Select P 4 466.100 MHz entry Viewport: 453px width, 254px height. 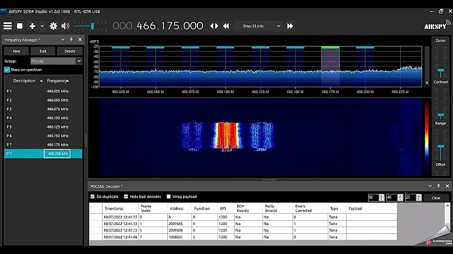[x=43, y=118]
